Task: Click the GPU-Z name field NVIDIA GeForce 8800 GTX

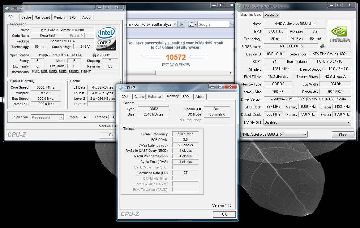Action: (294, 24)
